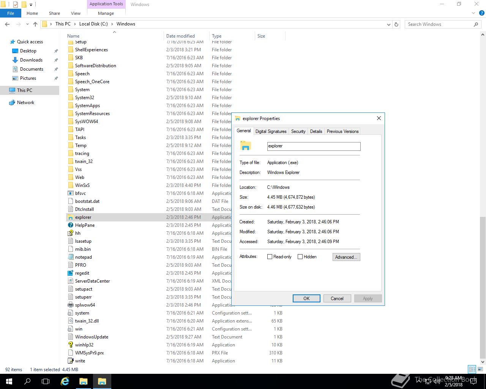Sort by Date modified column

coord(180,36)
